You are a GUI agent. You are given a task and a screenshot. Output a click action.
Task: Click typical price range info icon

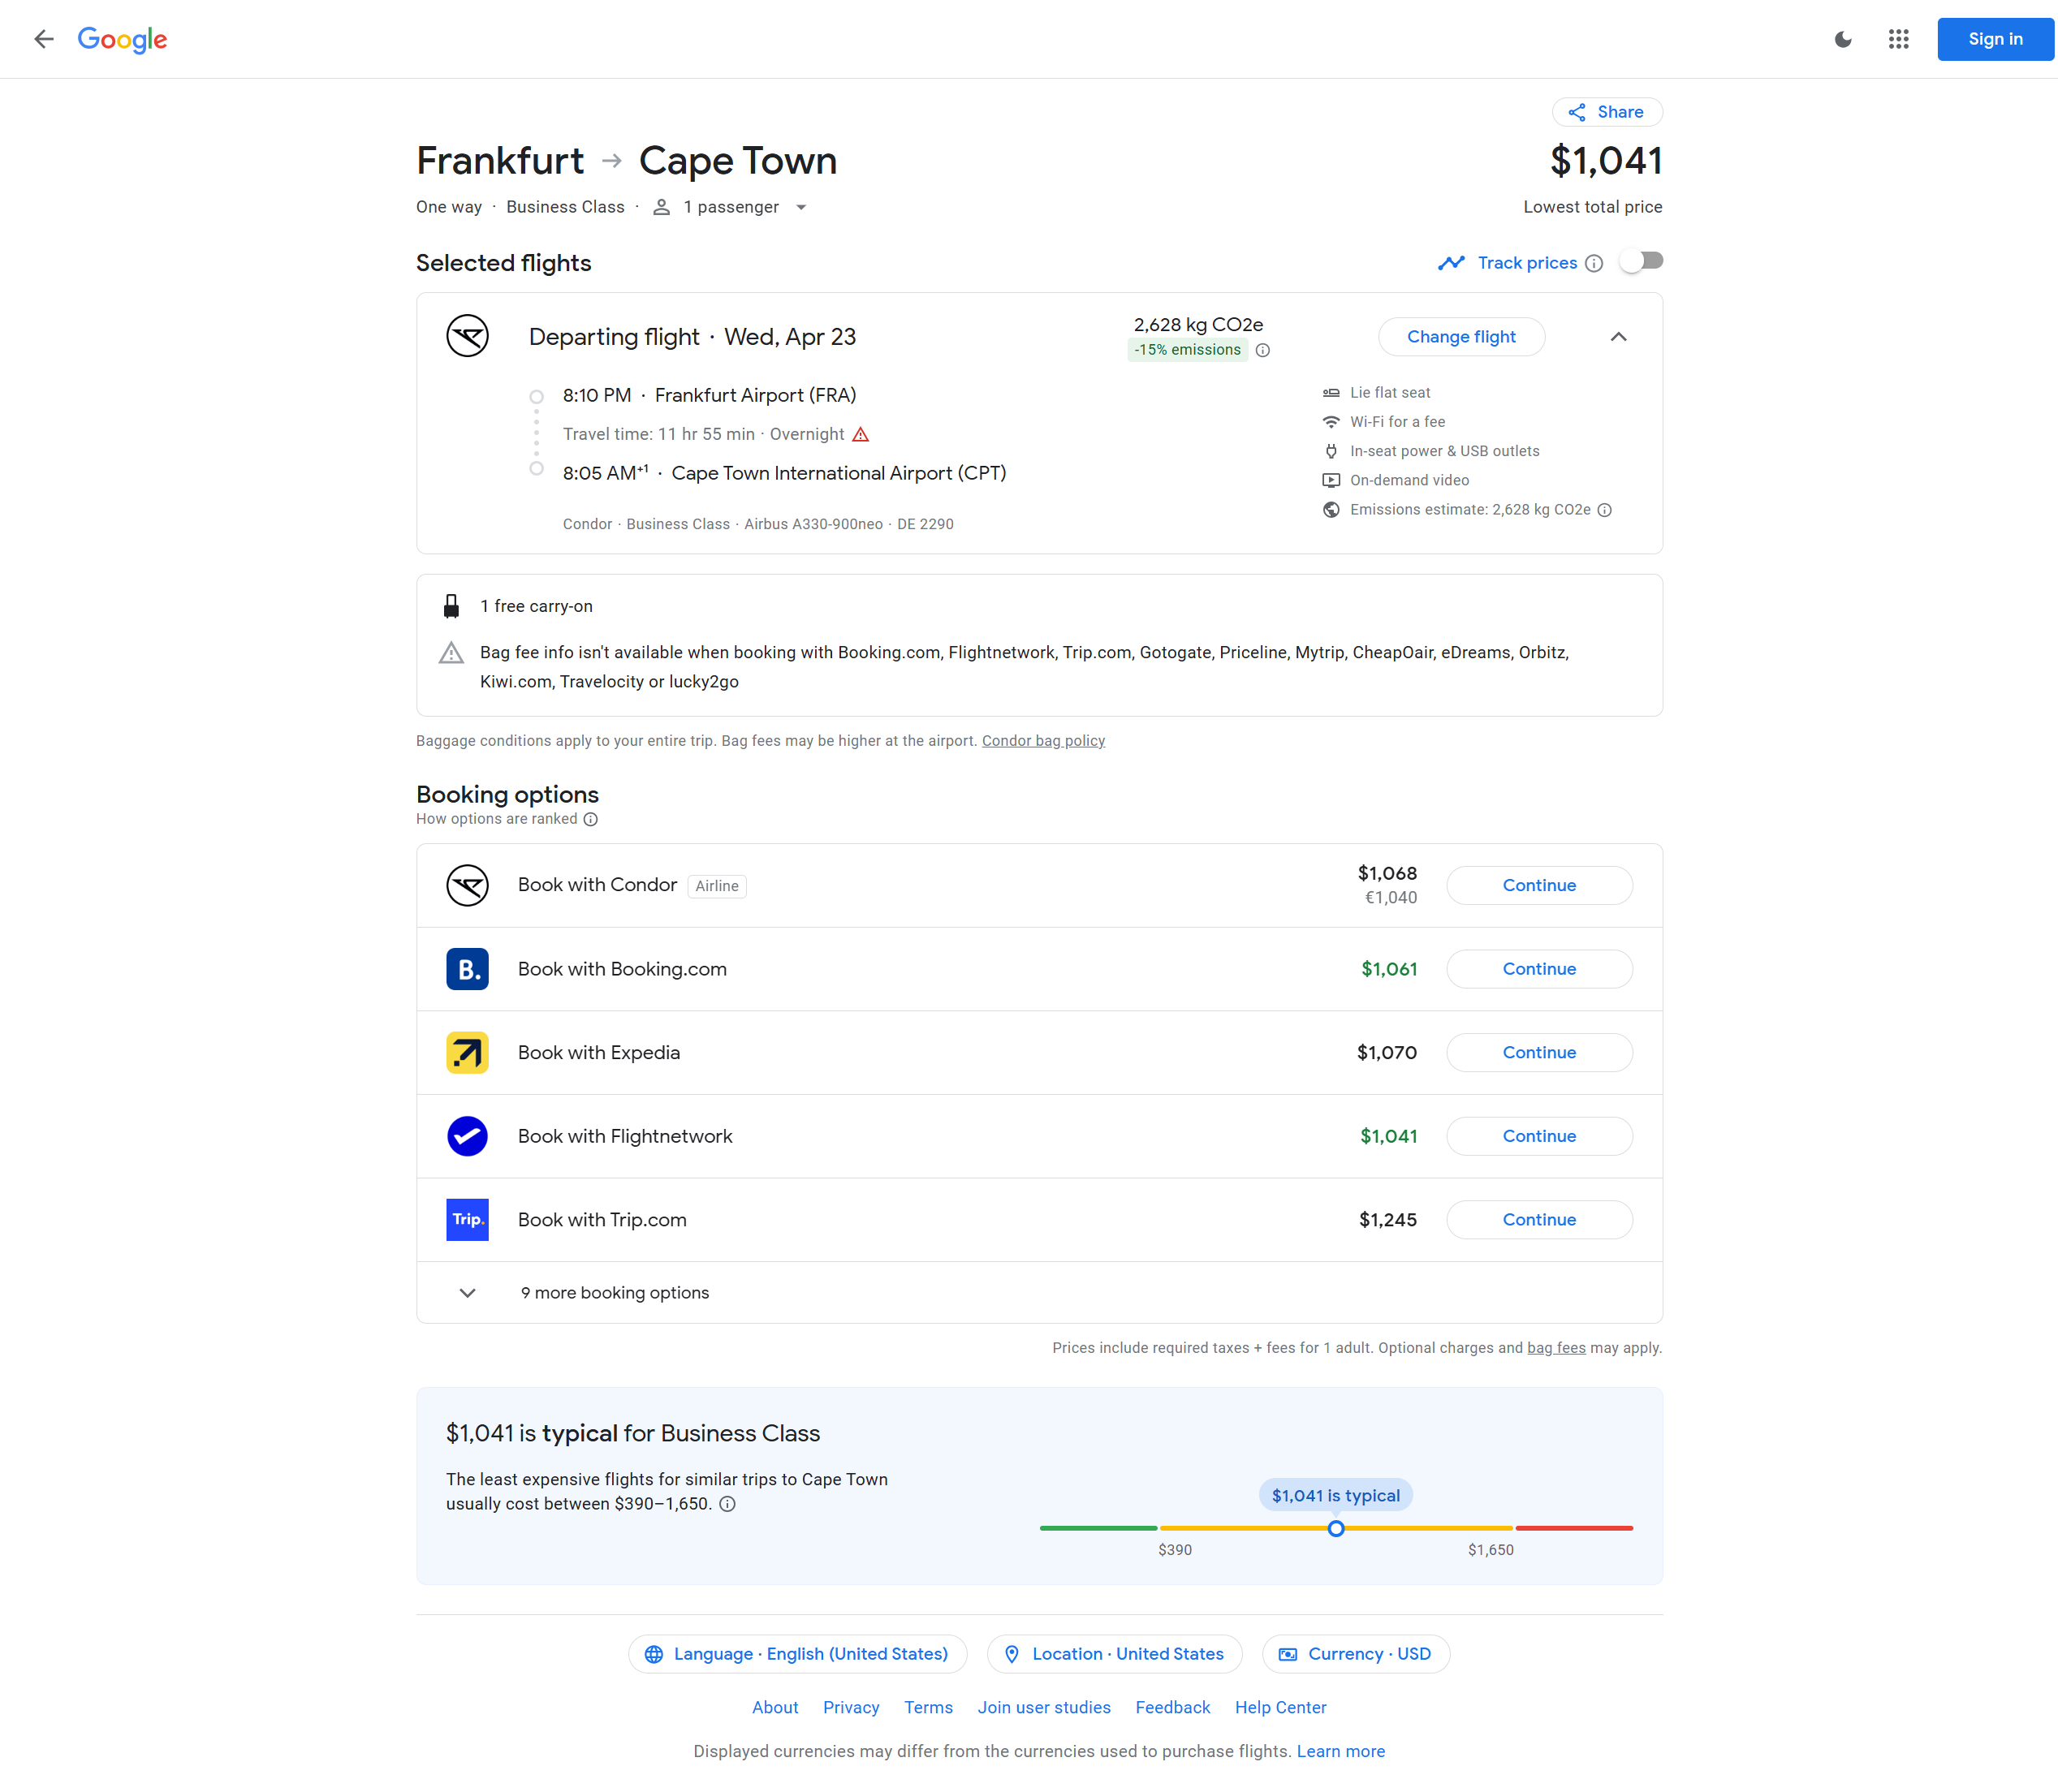click(x=727, y=1504)
